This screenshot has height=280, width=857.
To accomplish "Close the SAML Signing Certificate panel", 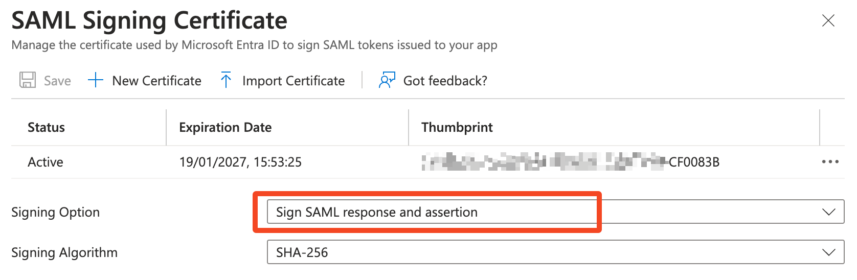I will coord(828,20).
